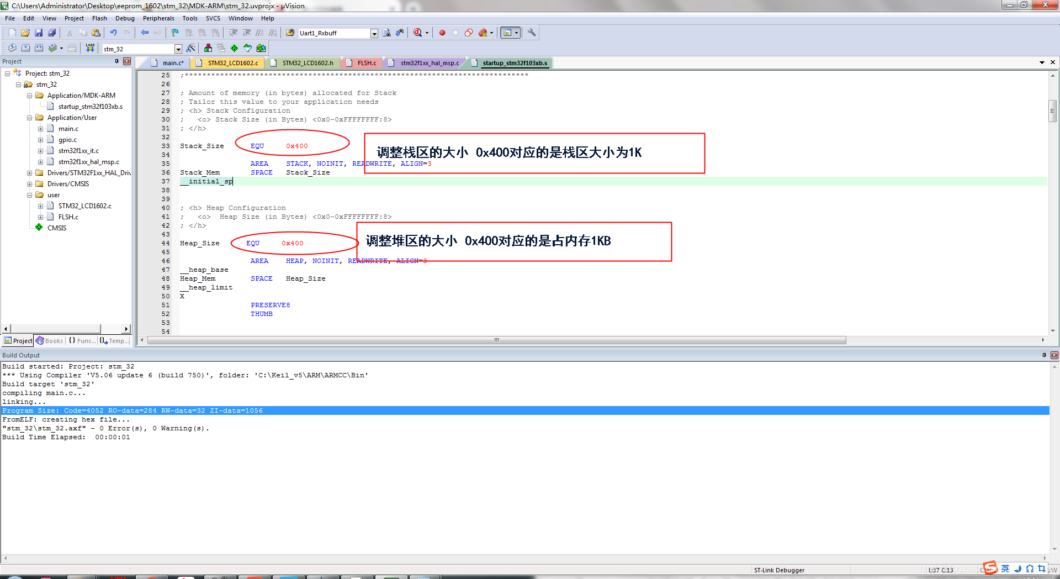1060x579 pixels.
Task: Expand the Drivers/CMSIS folder
Action: tap(29, 184)
